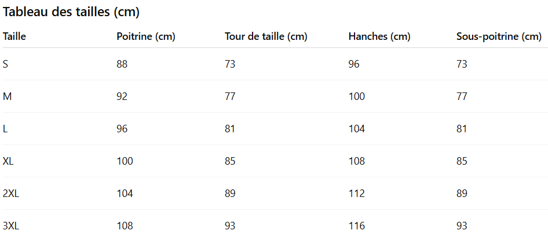Screen dimensions: 548x238
Task: Select the XL size row label
Action: pos(8,161)
